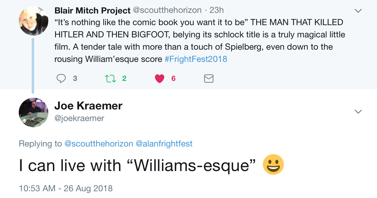Toggle the red heart like button
Image resolution: width=377 pixels, height=198 pixels.
[160, 79]
